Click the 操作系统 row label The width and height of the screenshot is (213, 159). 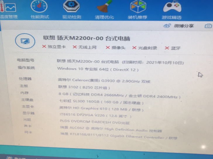pos(26,67)
